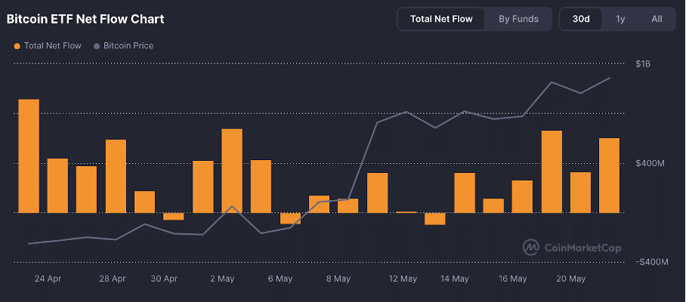Click the CoinMarketCap logo icon

(x=532, y=247)
